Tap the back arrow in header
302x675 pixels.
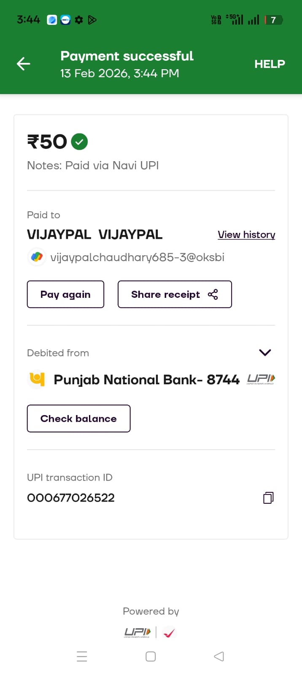point(24,64)
